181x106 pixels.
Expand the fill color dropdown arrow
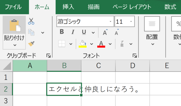[91, 44]
